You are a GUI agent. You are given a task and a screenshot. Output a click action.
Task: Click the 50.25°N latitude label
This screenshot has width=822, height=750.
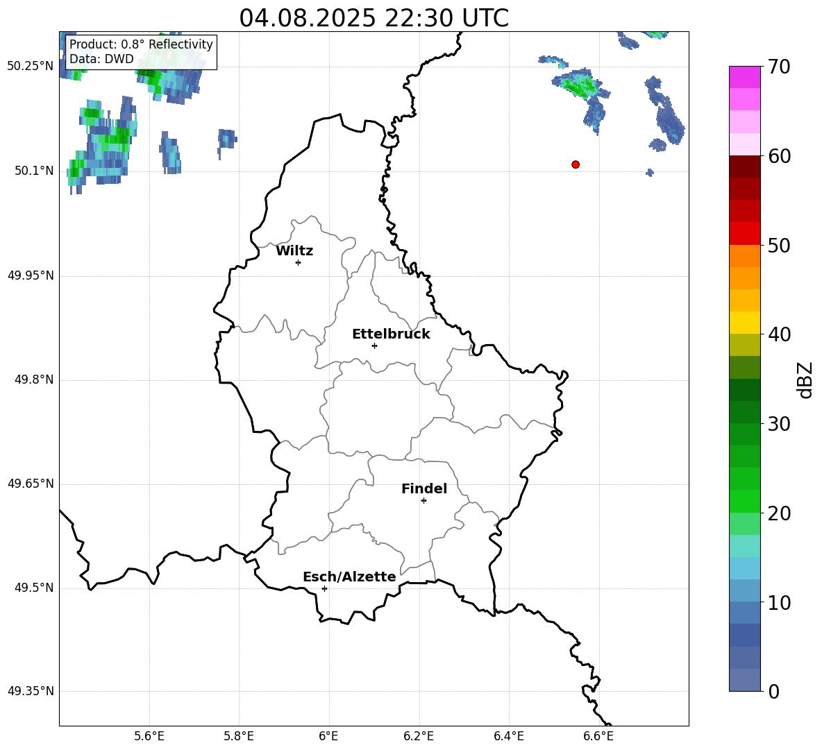[31, 67]
